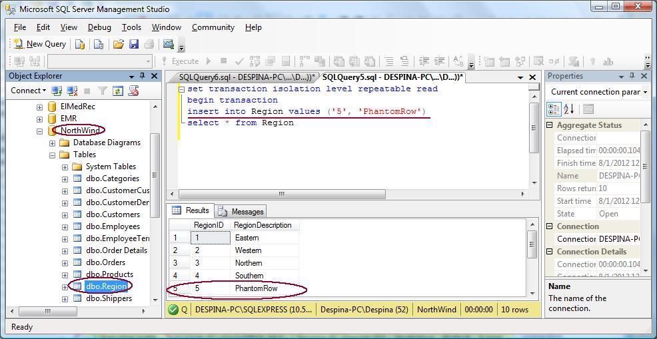This screenshot has width=657, height=339.
Task: Switch to SQLQuery6.sql tab
Action: (x=246, y=77)
